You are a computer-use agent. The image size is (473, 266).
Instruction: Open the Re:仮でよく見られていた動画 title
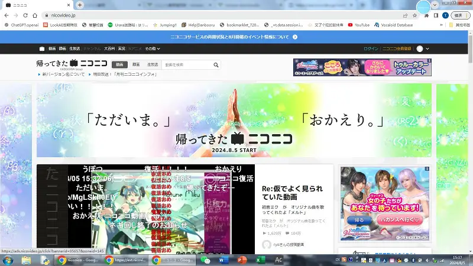pos(292,193)
